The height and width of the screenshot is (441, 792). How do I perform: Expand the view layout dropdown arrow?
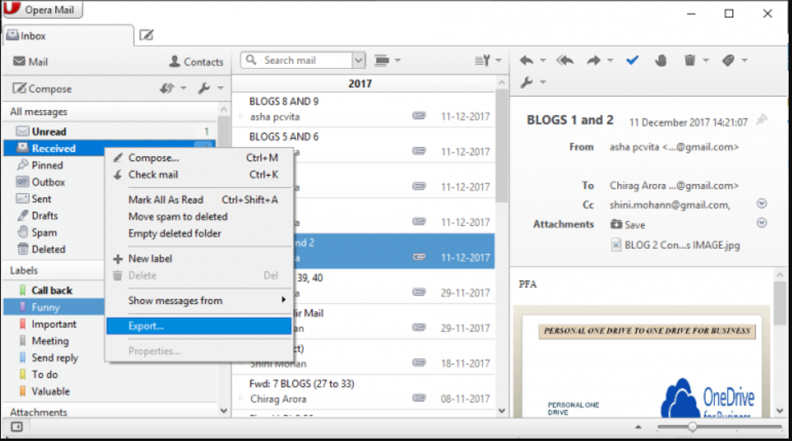(398, 61)
